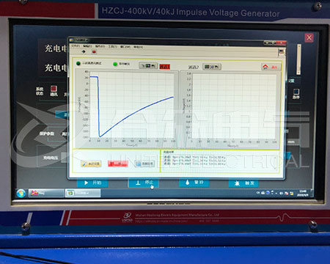Click the 触发 trigger spark button
The image size is (330, 264).
pyautogui.click(x=243, y=183)
